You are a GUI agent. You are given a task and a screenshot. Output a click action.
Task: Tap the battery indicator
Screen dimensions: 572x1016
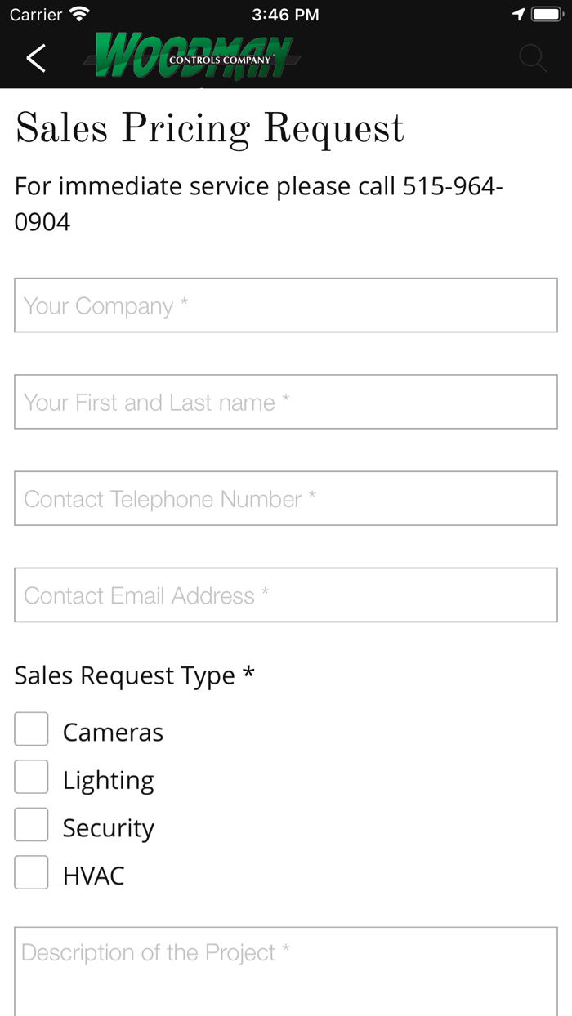click(x=549, y=13)
